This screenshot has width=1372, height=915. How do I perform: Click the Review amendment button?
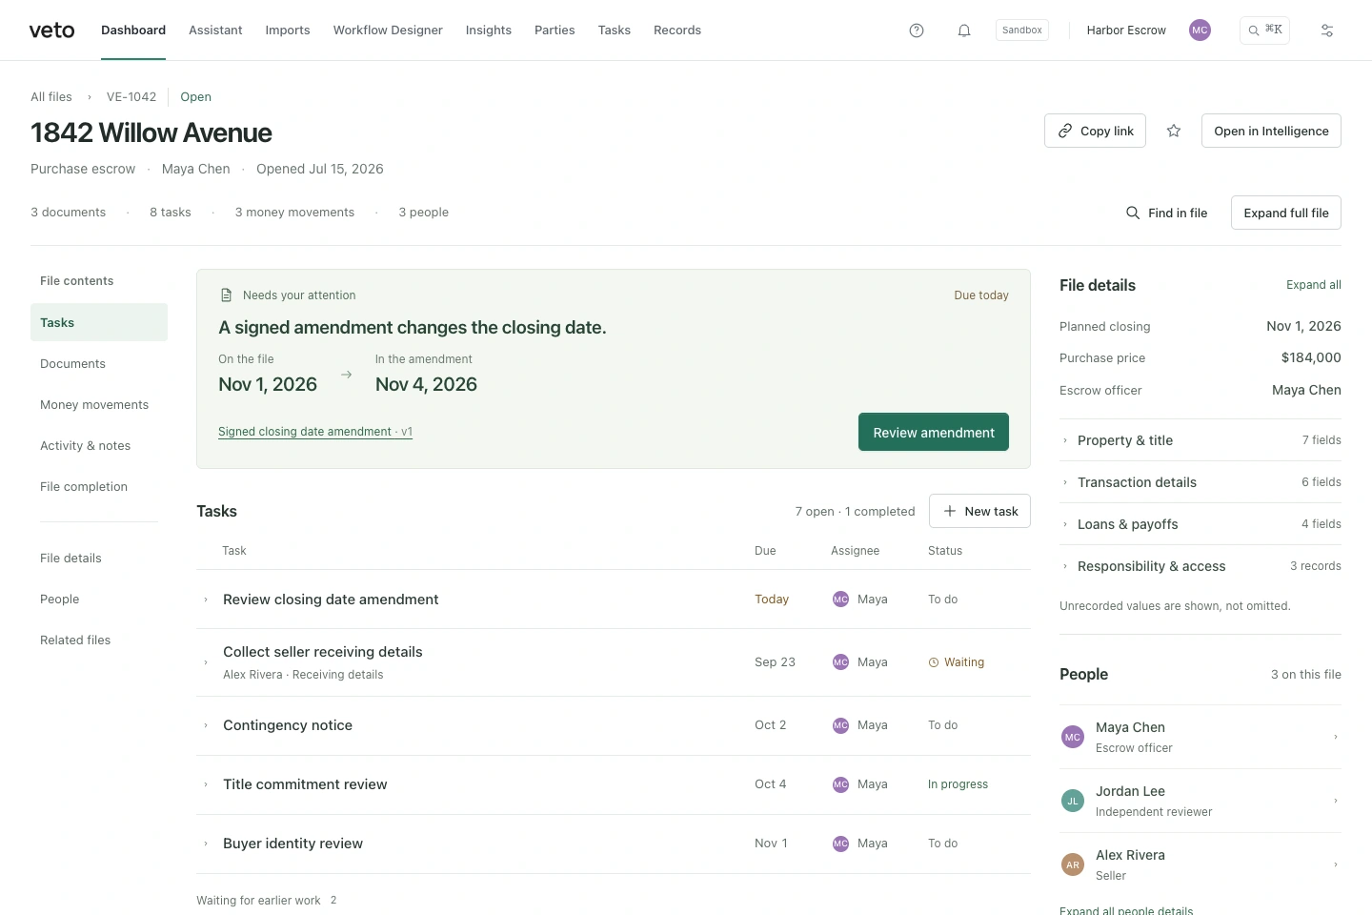click(x=934, y=432)
